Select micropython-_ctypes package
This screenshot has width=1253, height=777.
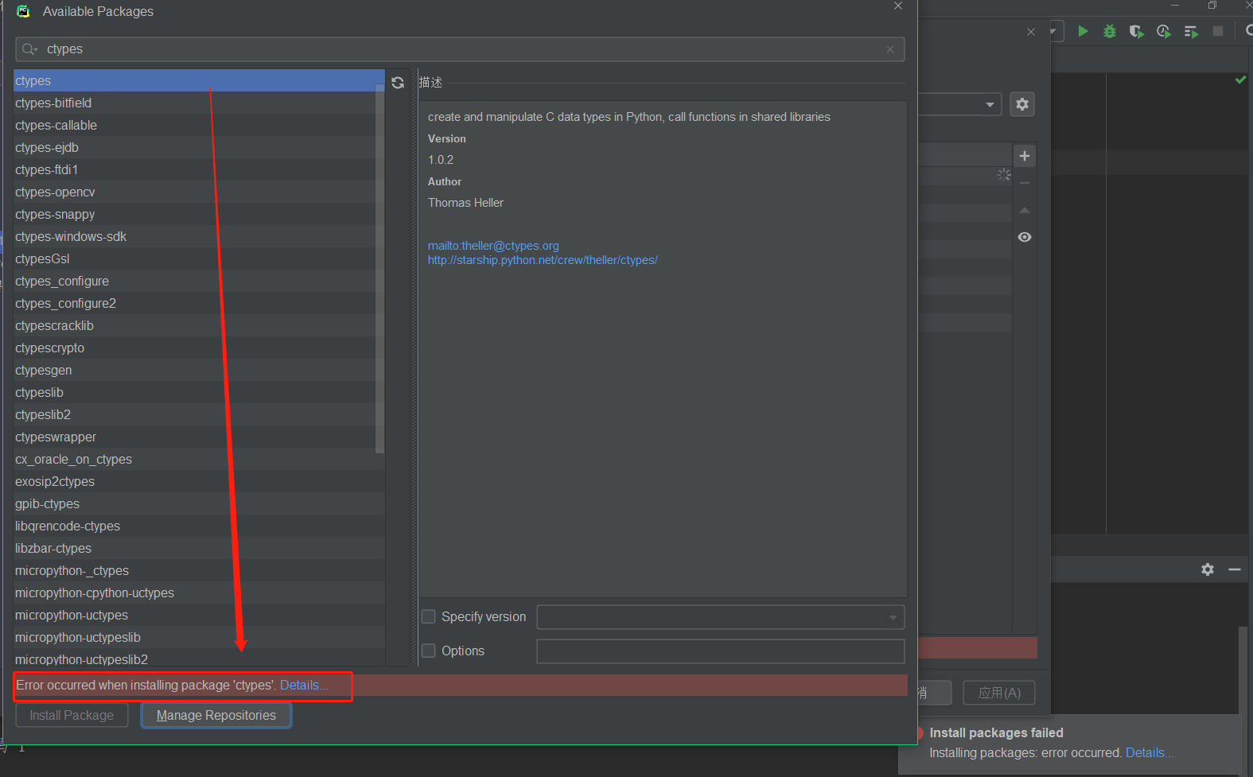(x=199, y=570)
